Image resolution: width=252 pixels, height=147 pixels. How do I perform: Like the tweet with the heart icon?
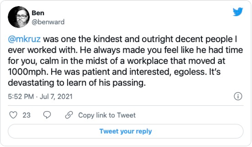pos(13,115)
